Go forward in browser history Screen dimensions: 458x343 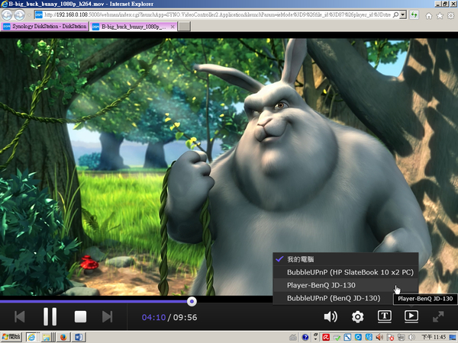pyautogui.click(x=19, y=14)
